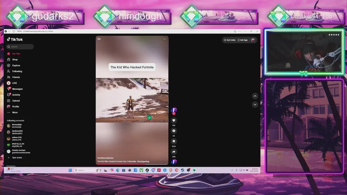Viewport: 347px width, 195px height.
Task: Click the Windows taskbar search box
Action: tap(88, 170)
